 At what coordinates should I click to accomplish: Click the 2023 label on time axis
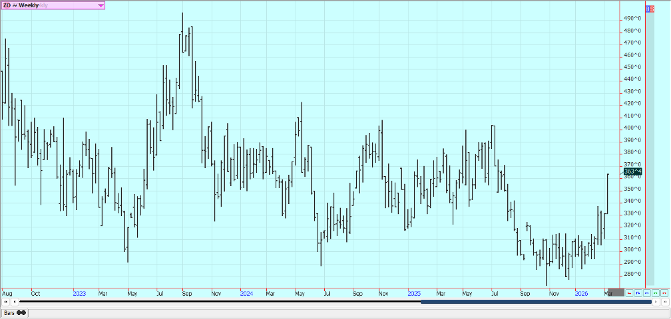[x=79, y=293]
